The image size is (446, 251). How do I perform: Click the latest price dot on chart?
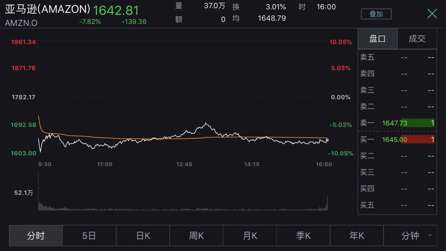(327, 140)
